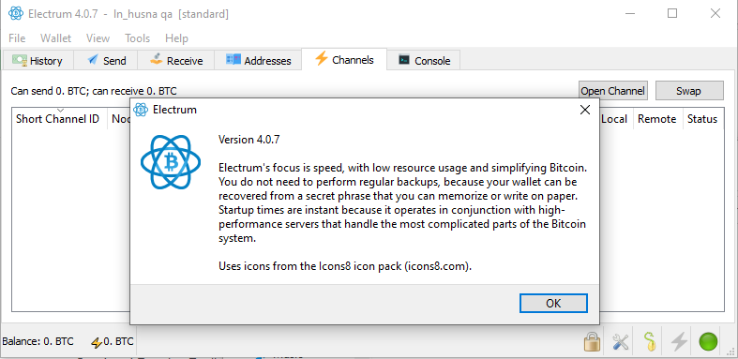Switch to the Send tab

106,61
